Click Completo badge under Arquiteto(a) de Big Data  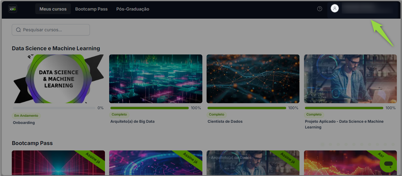click(119, 114)
